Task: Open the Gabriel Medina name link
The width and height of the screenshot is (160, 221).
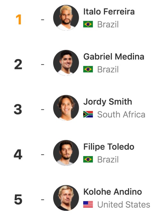Action: click(x=114, y=57)
